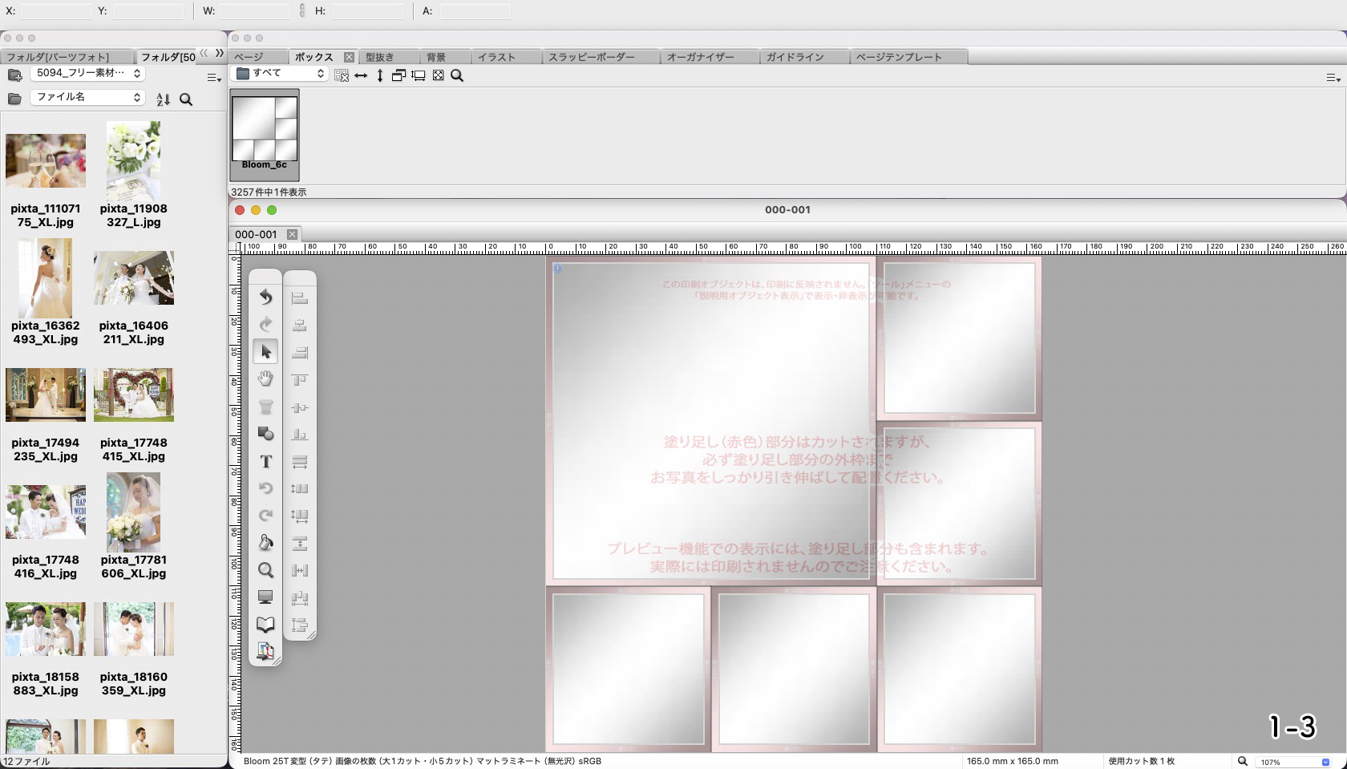1347x769 pixels.
Task: Select the arrow selection tool
Action: pyautogui.click(x=265, y=352)
